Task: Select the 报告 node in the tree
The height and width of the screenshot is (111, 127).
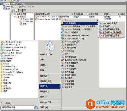Action: pos(24,24)
